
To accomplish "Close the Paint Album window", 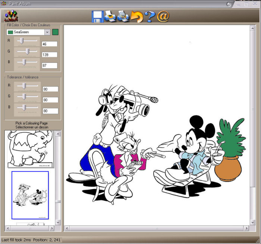I will pos(255,4).
